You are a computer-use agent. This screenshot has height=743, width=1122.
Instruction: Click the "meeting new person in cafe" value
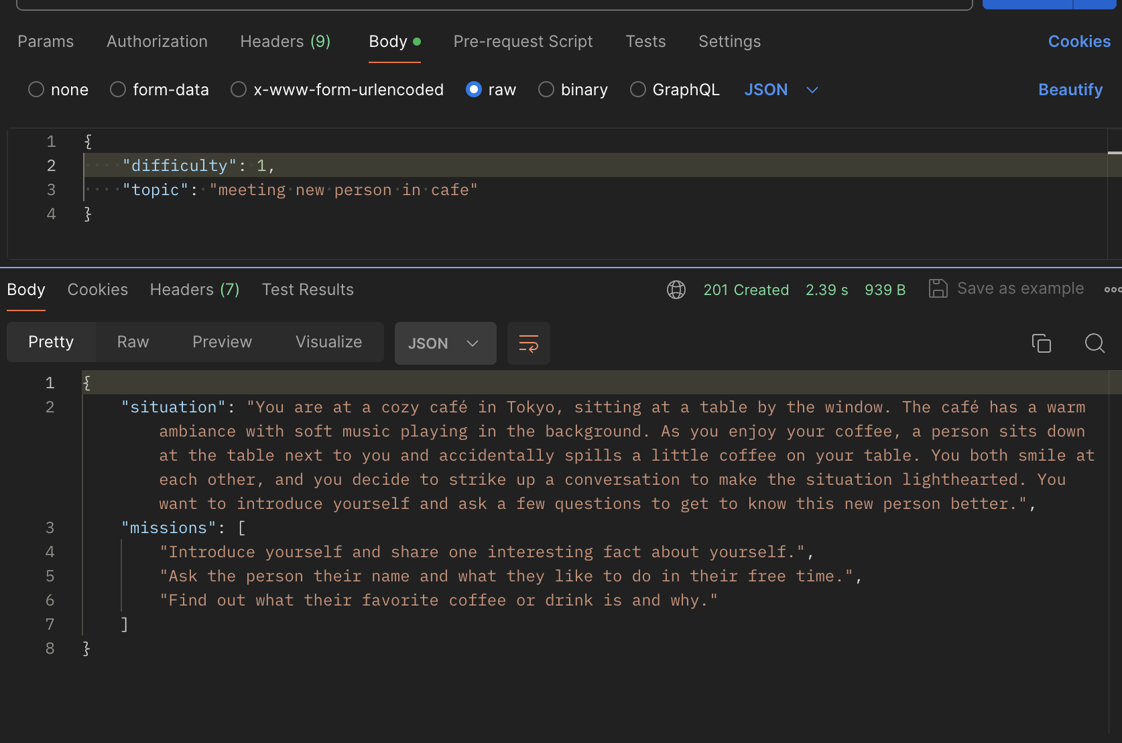[344, 190]
